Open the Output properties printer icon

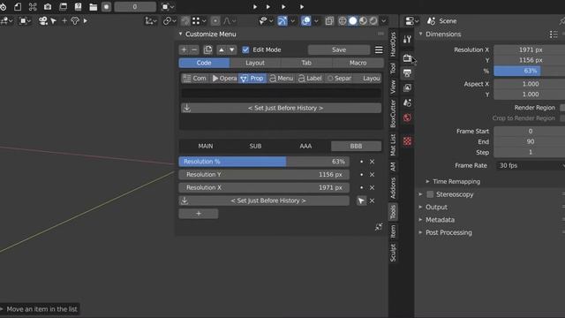point(407,72)
